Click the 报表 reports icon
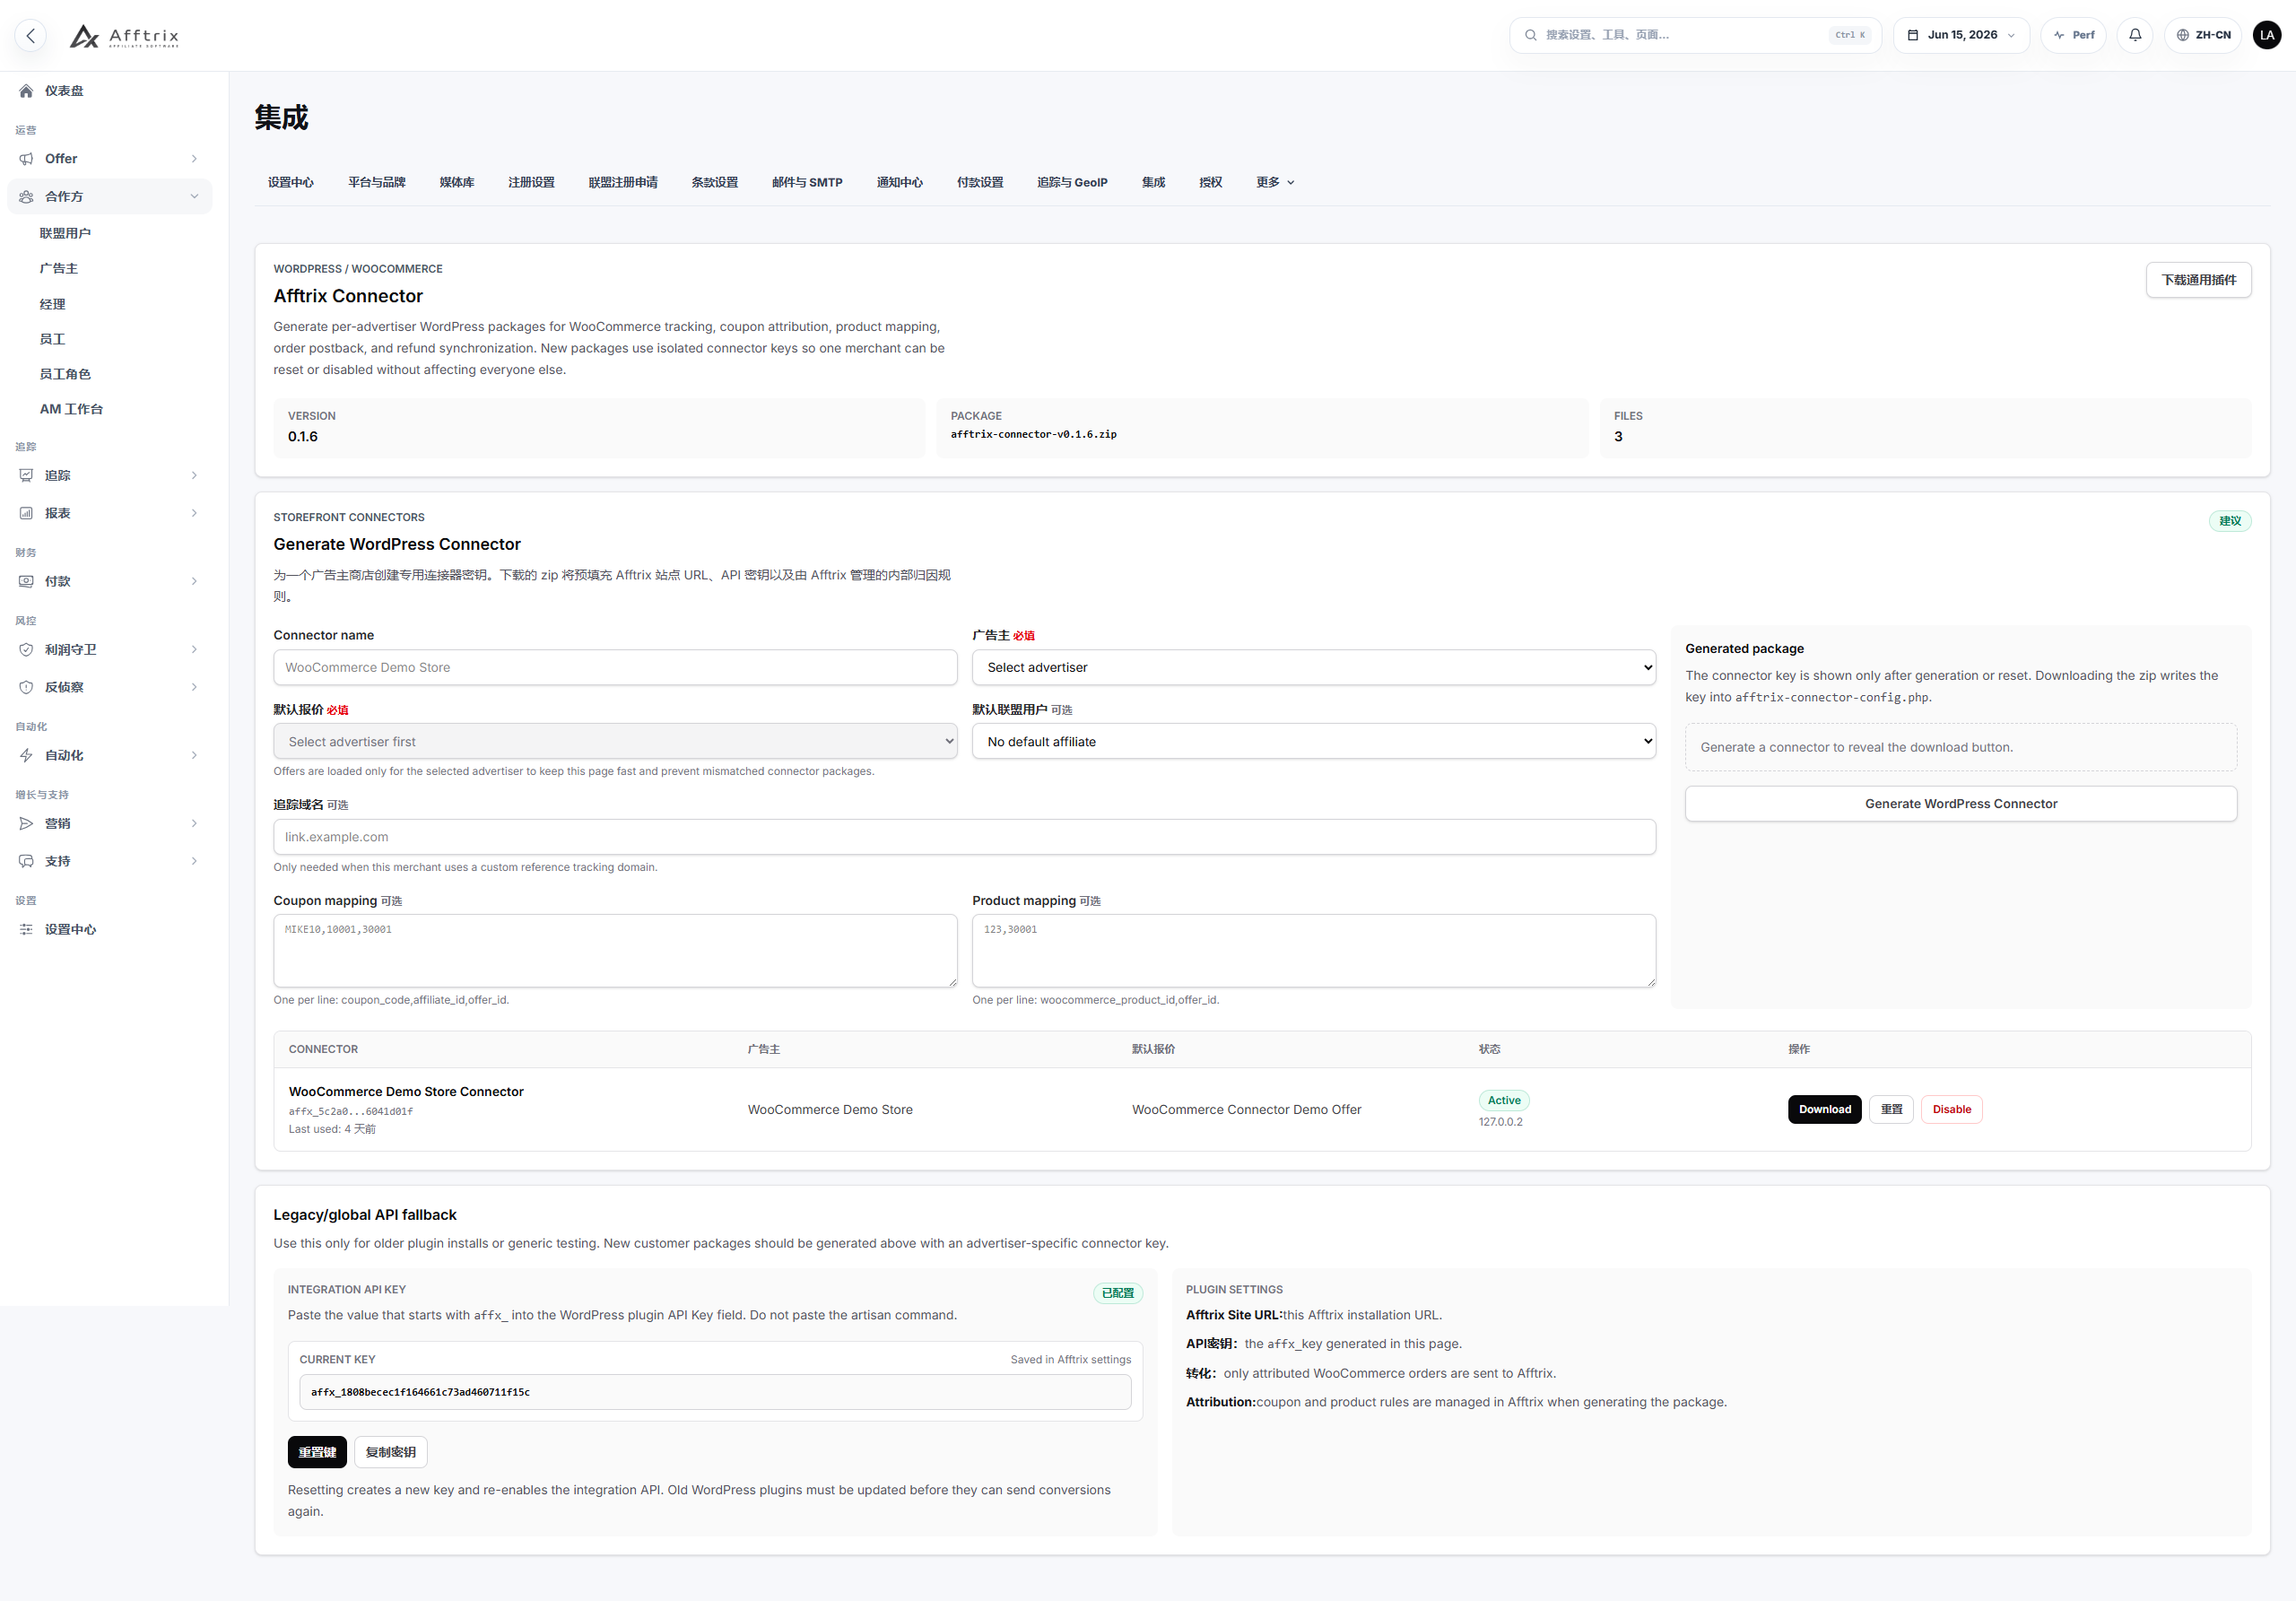2296x1601 pixels. 26,513
